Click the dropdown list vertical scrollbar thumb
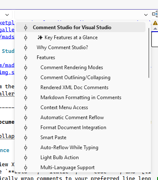Image resolution: width=158 pixels, height=180 pixels. (149, 53)
